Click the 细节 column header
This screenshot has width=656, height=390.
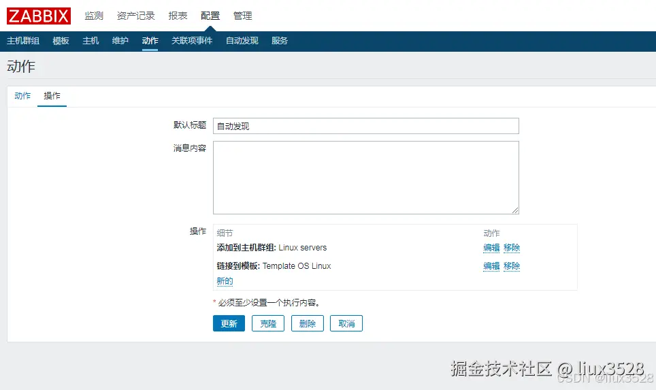225,233
